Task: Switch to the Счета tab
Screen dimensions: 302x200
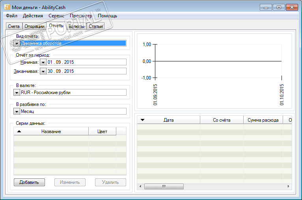Action: point(14,26)
